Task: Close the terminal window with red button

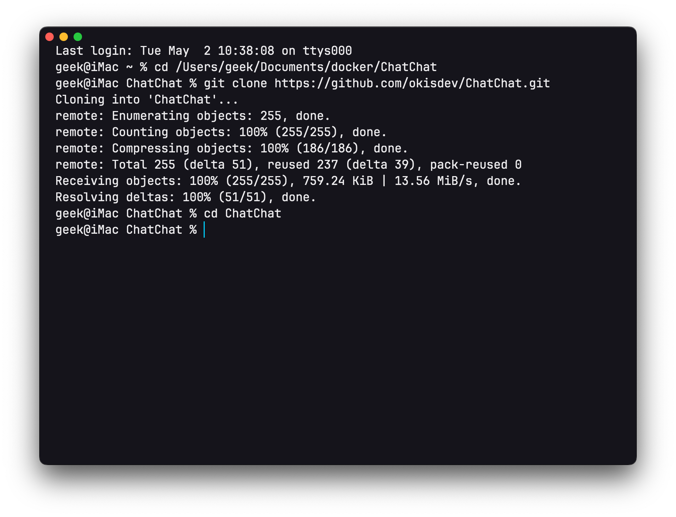Action: 49,37
